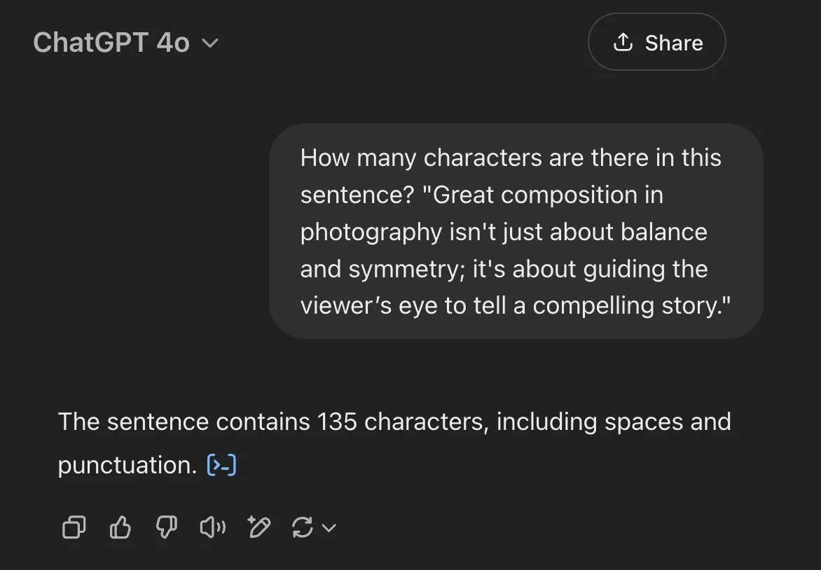Click the word "punctuation." in the reply
821x570 pixels.
(127, 466)
